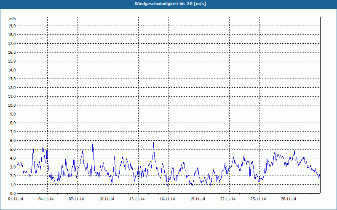The height and width of the screenshot is (210, 337).
Task: Click the 16.11.14 date label
Action: tap(168, 199)
